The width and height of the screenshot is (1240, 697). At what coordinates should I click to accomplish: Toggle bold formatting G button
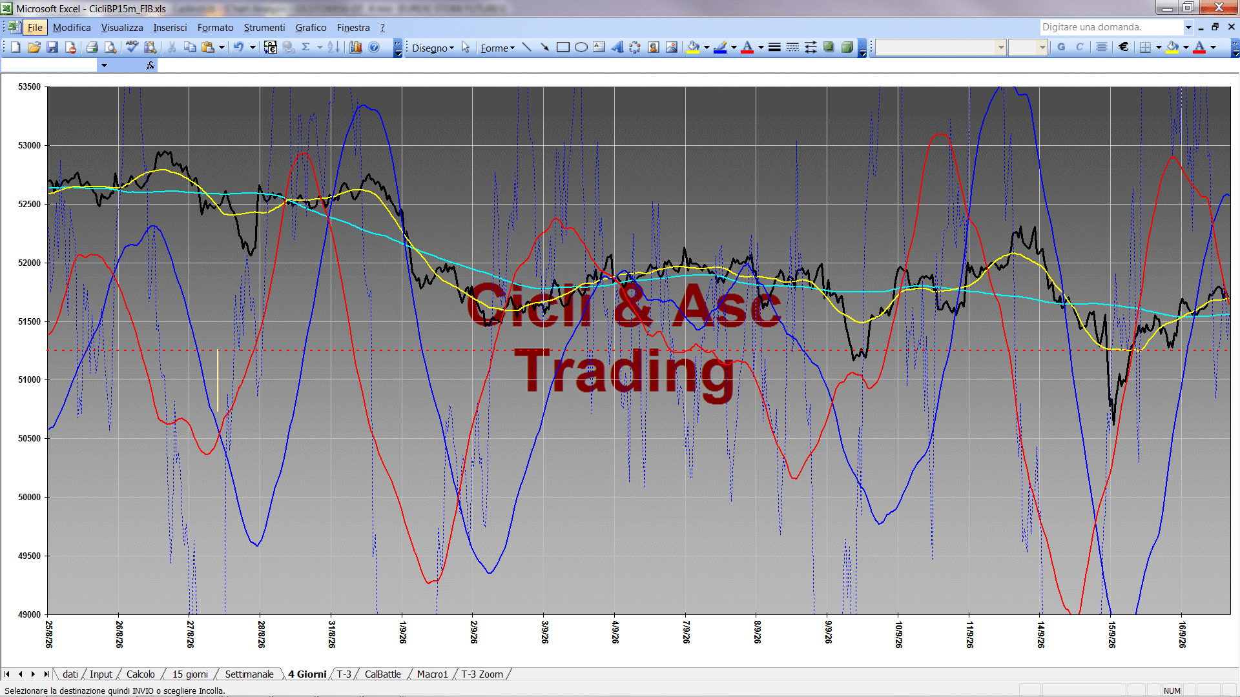coord(1061,47)
